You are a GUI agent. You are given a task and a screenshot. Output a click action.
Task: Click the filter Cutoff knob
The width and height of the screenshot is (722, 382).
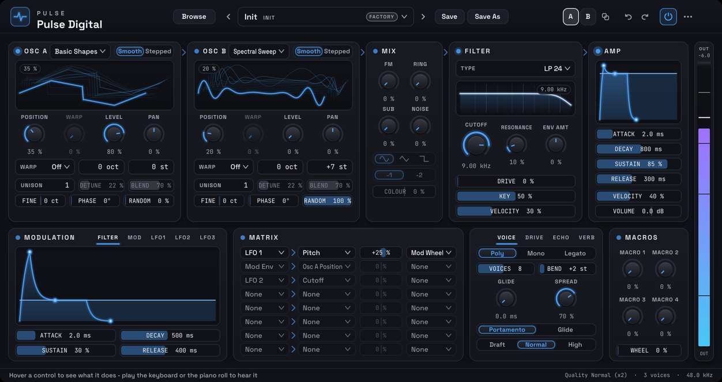476,145
